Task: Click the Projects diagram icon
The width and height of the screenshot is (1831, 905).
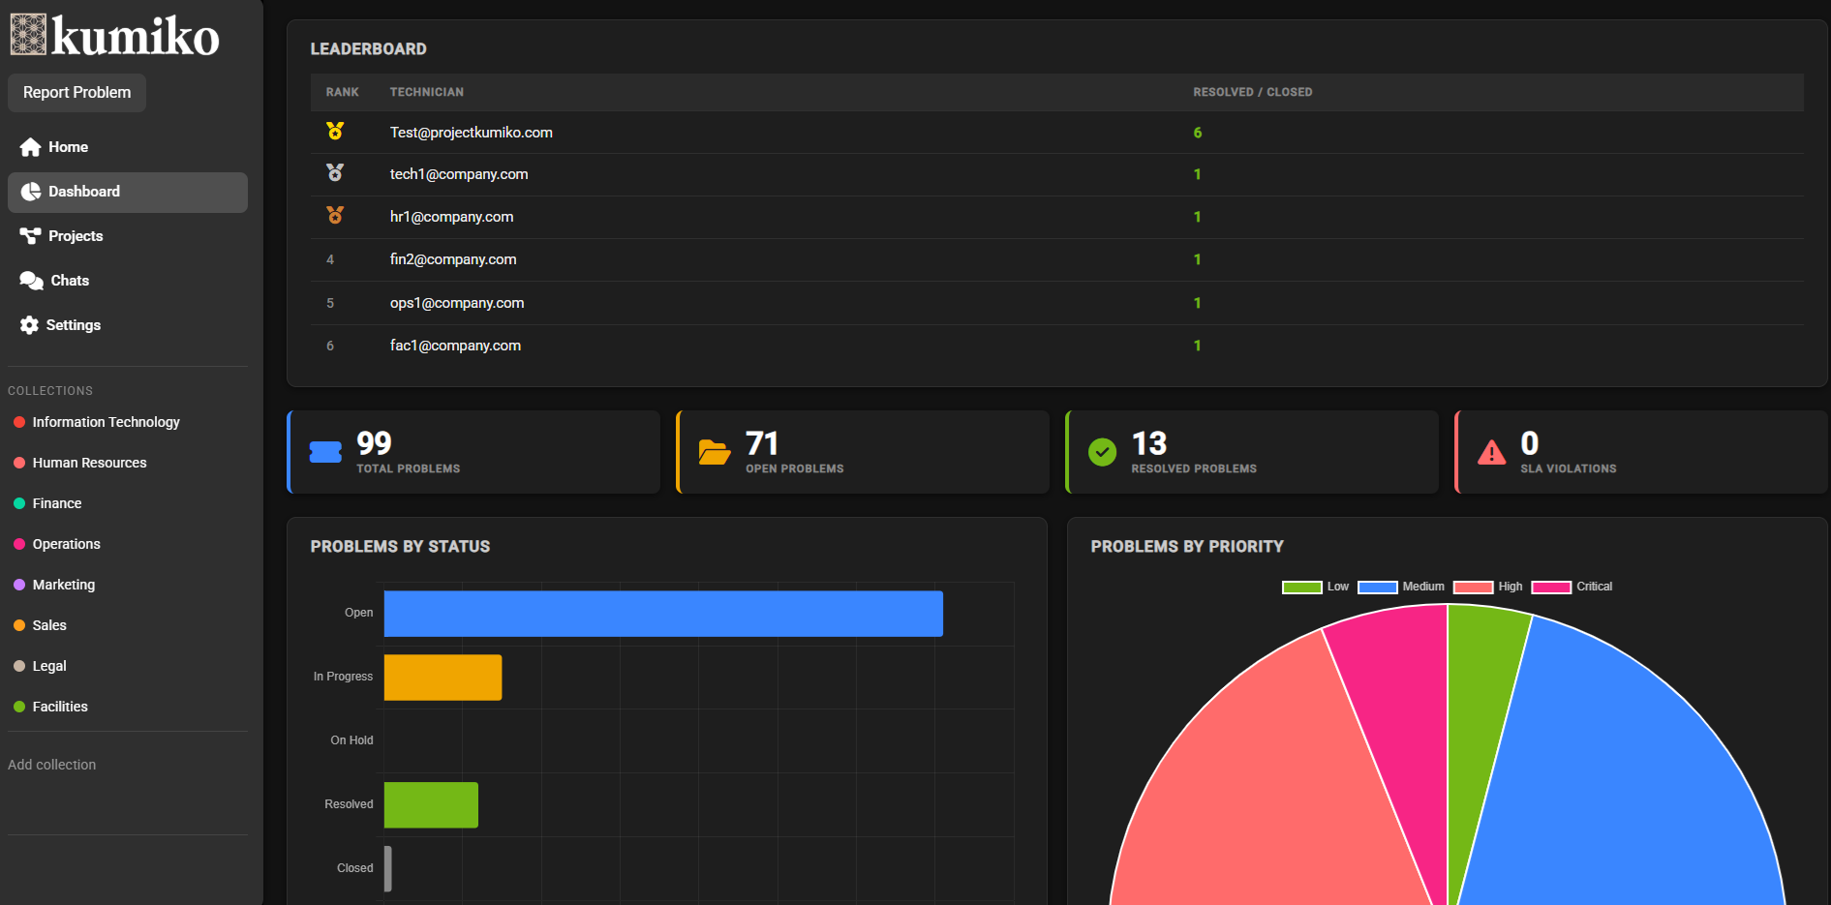Action: pos(31,236)
